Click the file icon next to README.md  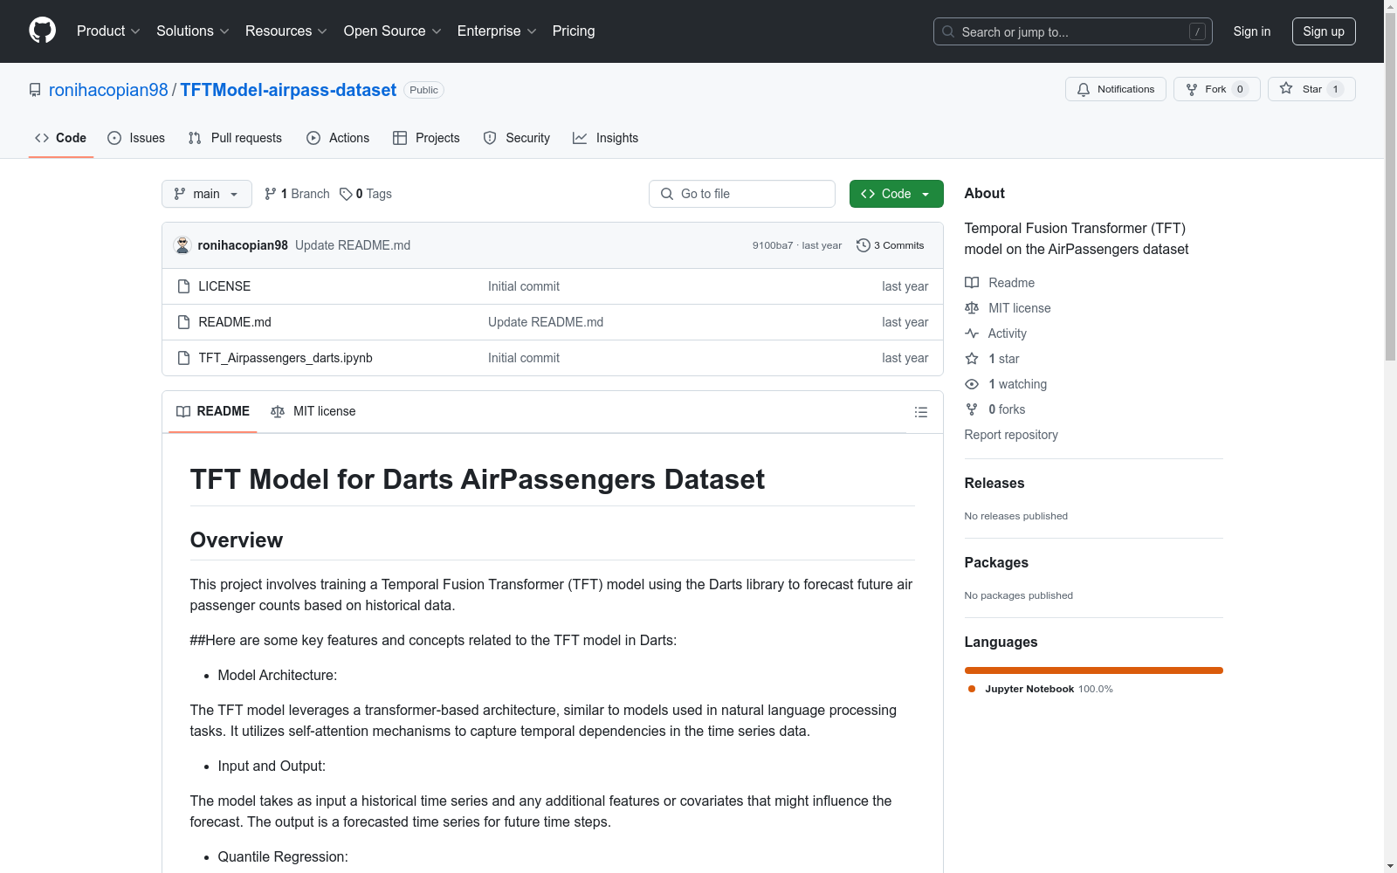pos(183,322)
